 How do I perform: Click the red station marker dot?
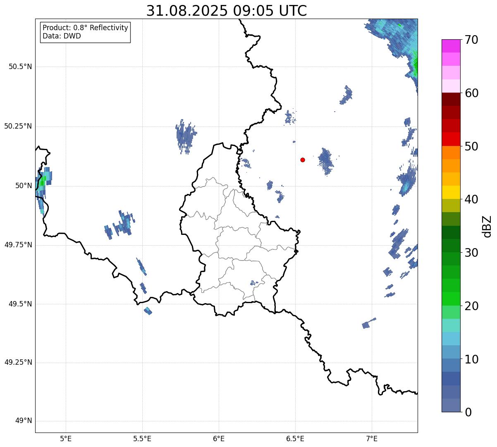[x=303, y=160]
